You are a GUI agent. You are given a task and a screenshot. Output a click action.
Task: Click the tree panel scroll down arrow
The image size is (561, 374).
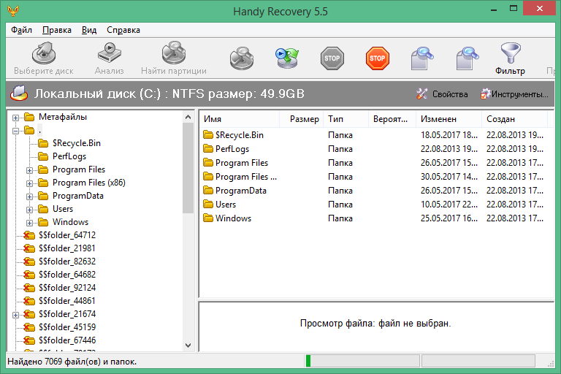pyautogui.click(x=188, y=346)
